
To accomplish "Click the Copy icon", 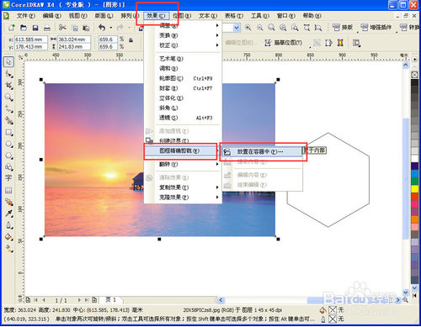I will click(x=75, y=28).
